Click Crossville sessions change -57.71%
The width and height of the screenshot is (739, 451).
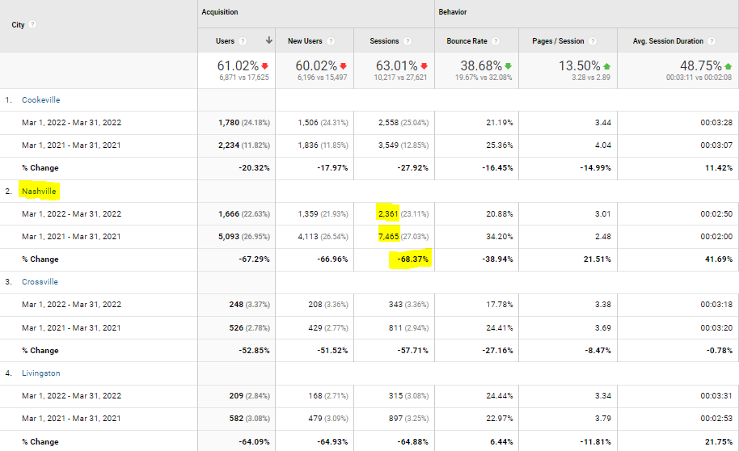412,351
